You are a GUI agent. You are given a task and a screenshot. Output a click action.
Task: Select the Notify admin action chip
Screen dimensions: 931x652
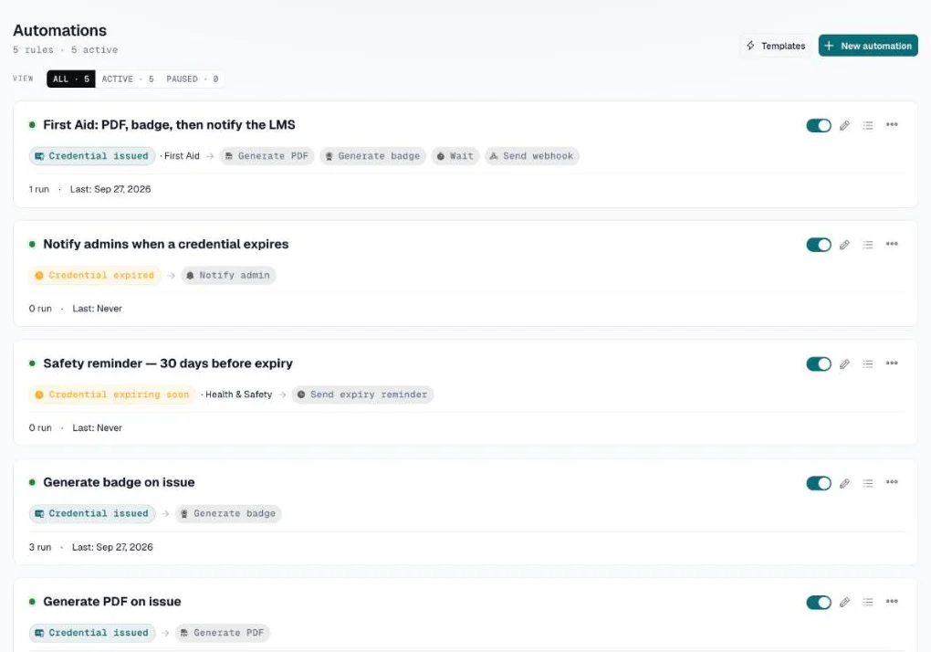tap(228, 276)
